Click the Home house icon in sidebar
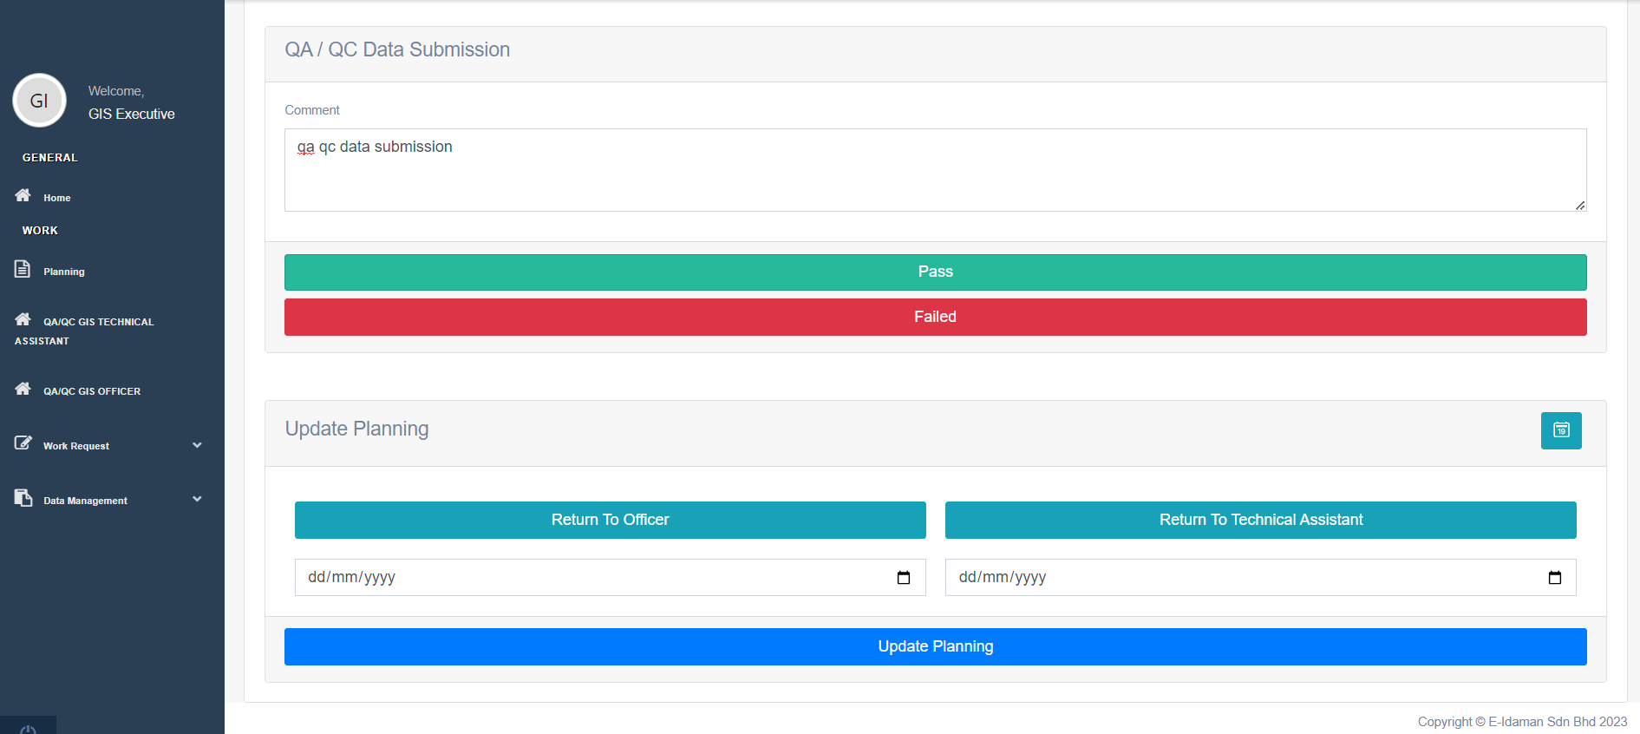 pyautogui.click(x=23, y=195)
